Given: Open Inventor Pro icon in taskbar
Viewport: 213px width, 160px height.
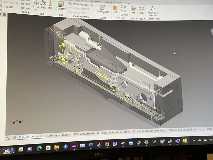Looking at the screenshot, I should click(185, 141).
